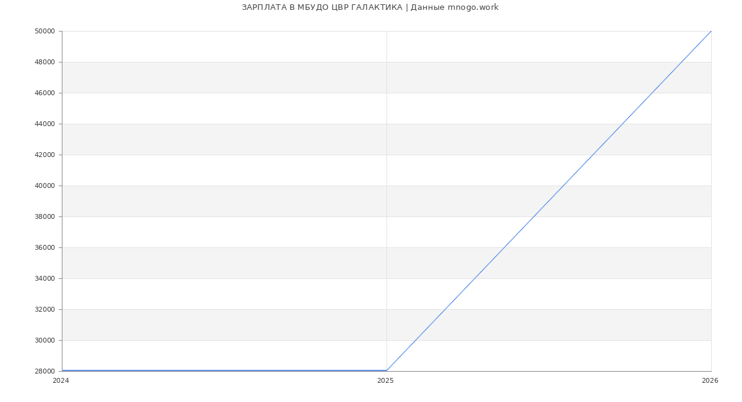Click the line's peak point at 2026
The image size is (742, 402).
tap(710, 32)
